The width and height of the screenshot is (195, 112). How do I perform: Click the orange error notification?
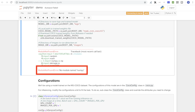click(x=146, y=13)
